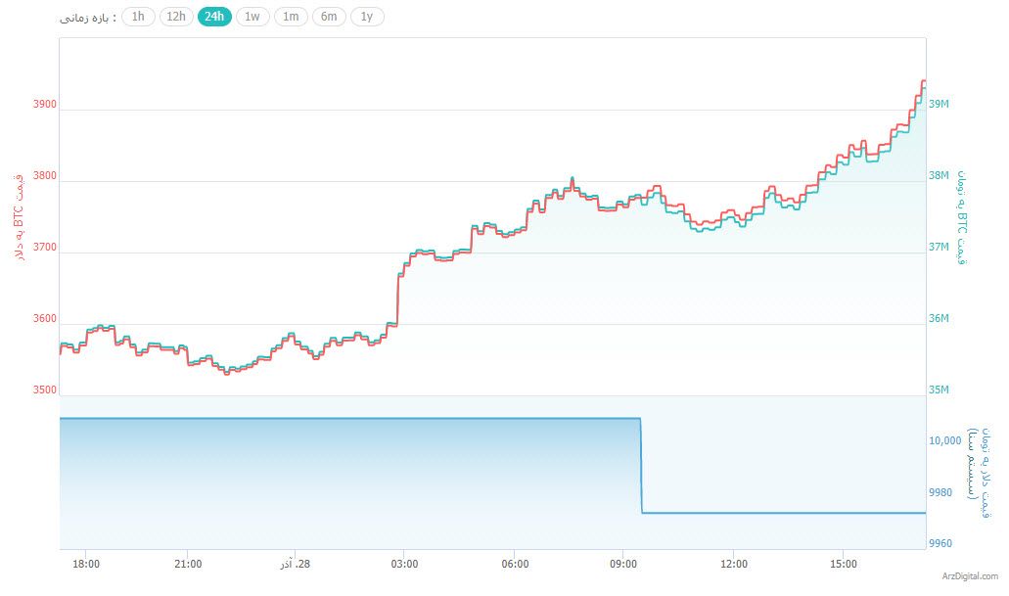This screenshot has width=1009, height=596.
Task: Click the active 24h range button
Action: (x=214, y=17)
